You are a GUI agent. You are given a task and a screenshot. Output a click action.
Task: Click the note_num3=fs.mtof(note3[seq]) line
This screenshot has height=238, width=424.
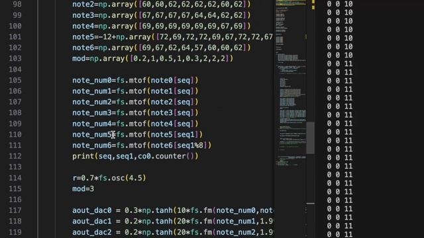click(x=135, y=113)
